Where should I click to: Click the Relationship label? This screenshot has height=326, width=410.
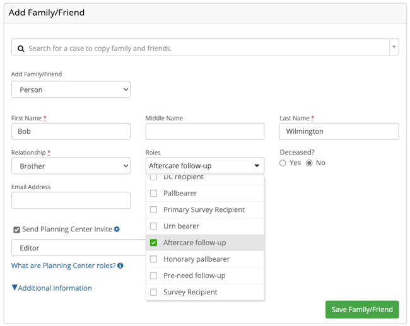[x=28, y=153]
